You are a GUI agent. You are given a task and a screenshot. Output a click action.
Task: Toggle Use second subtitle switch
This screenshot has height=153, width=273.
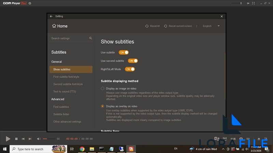coord(133,61)
